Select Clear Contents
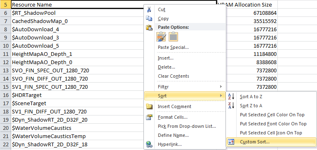Screen dimensions: 317x150 coord(185,76)
